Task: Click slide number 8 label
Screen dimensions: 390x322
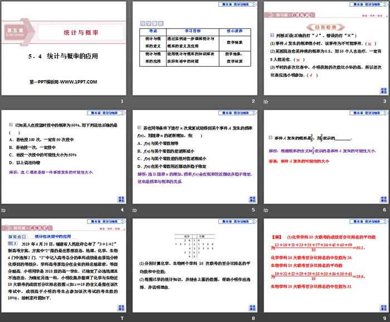Action: click(x=253, y=318)
